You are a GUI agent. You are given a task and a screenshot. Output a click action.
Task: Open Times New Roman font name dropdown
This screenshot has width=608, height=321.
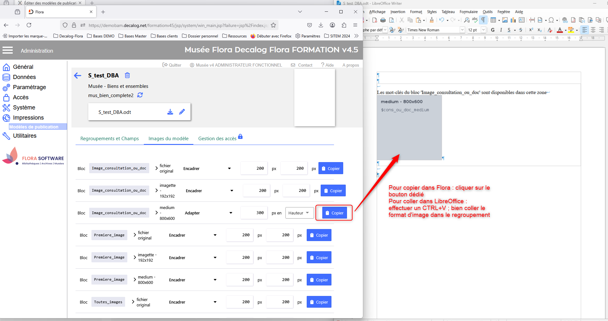click(462, 30)
